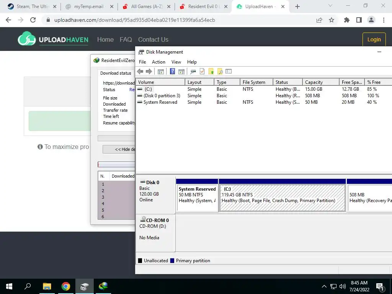Image resolution: width=392 pixels, height=294 pixels.
Task: Click the Chrome taskbar icon
Action: [x=66, y=286]
